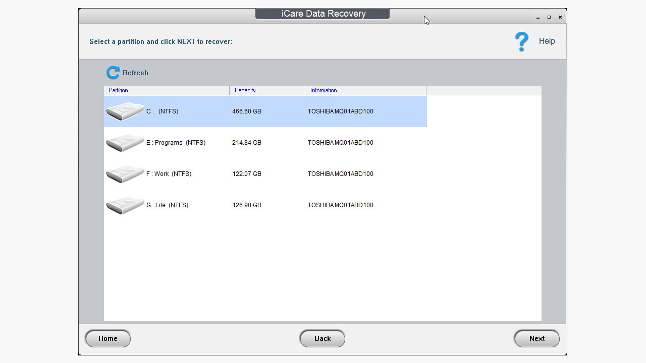Screen dimensions: 646x363
Task: Close the iCare Data Recovery window
Action: coord(560,17)
